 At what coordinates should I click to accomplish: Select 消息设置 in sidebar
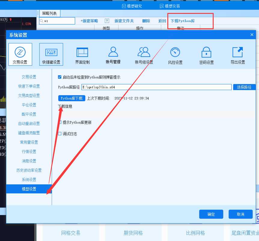pos(29,161)
